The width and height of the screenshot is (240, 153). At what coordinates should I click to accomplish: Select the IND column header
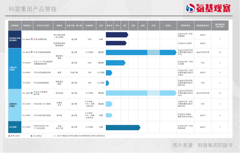[x=117, y=25]
